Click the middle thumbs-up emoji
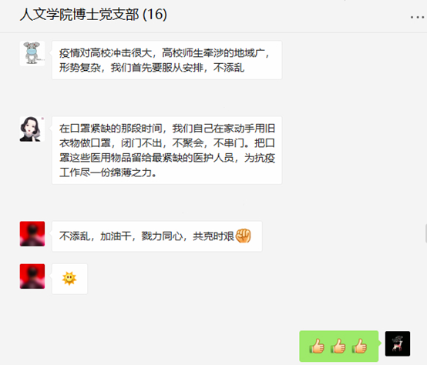The height and width of the screenshot is (365, 427). click(x=338, y=346)
